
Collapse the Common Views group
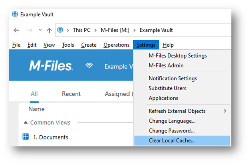pyautogui.click(x=26, y=122)
